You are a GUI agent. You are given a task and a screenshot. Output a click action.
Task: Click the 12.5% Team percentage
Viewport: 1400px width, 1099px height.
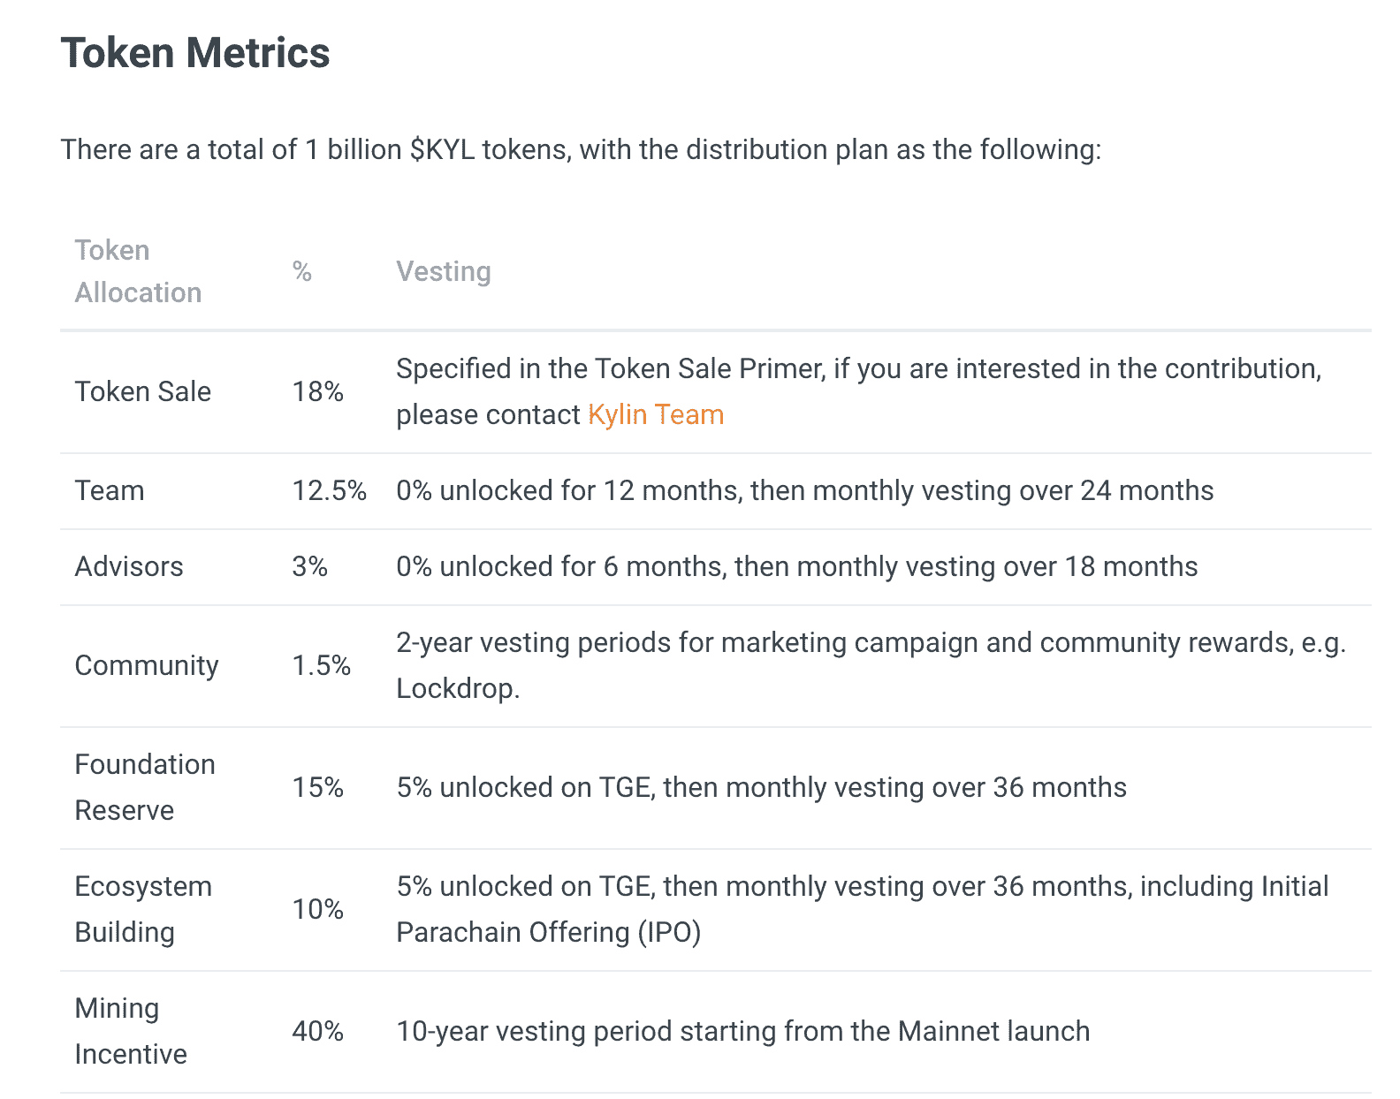click(329, 490)
